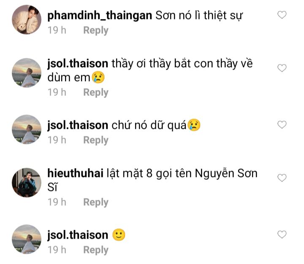Open phamdinh_thaingan's profile picture

coord(27,19)
